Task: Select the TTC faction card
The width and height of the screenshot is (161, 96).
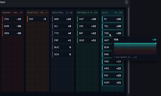Action: (62, 33)
